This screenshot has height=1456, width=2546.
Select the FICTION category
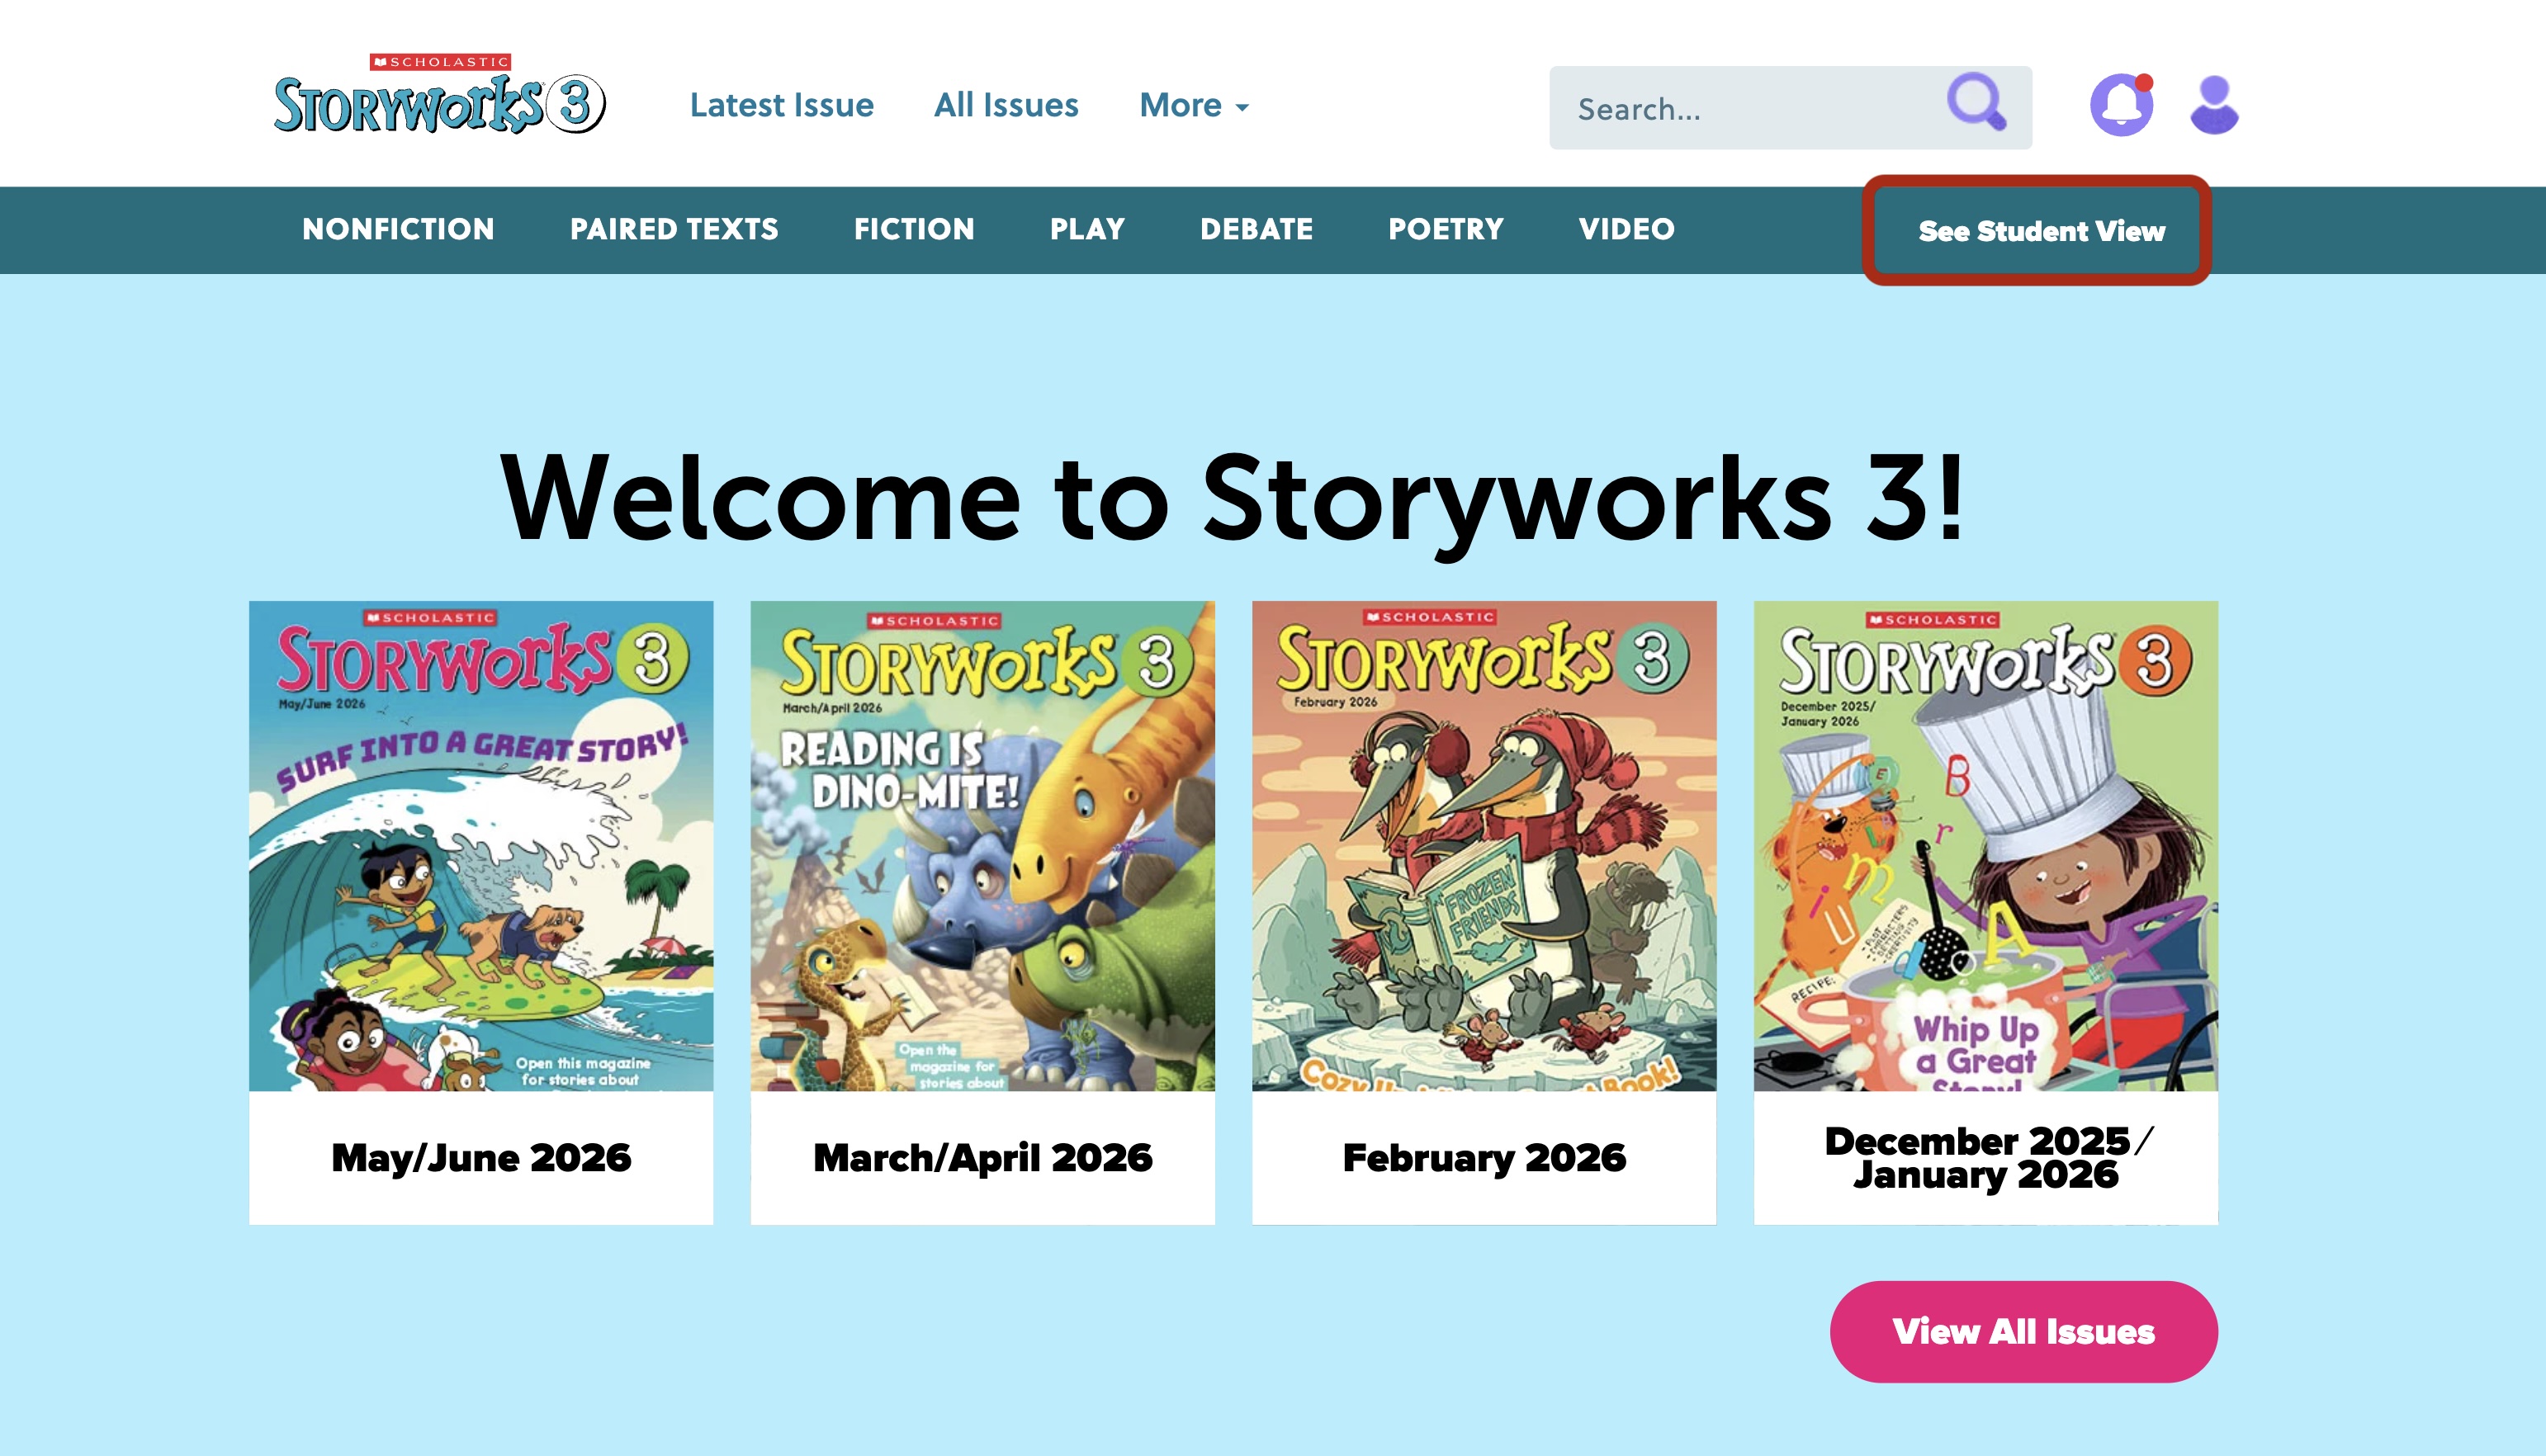[x=914, y=229]
